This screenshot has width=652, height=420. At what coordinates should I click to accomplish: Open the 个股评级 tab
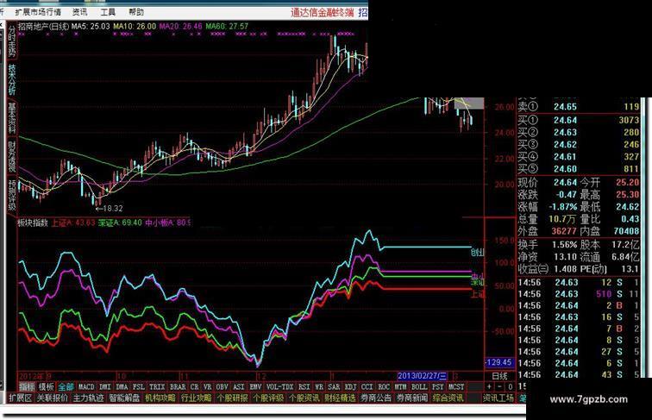point(268,398)
